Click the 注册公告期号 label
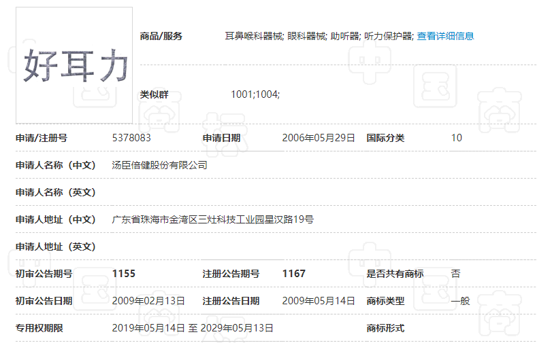Screen dimensions: 537x343 pos(231,274)
